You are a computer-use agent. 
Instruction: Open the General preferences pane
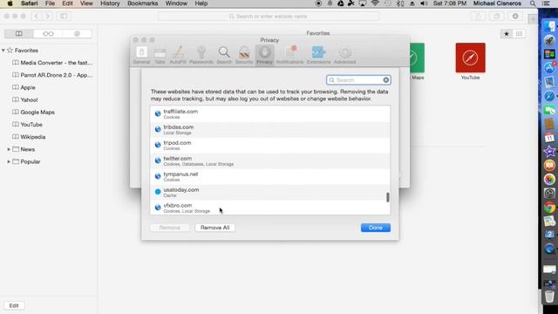coord(141,55)
